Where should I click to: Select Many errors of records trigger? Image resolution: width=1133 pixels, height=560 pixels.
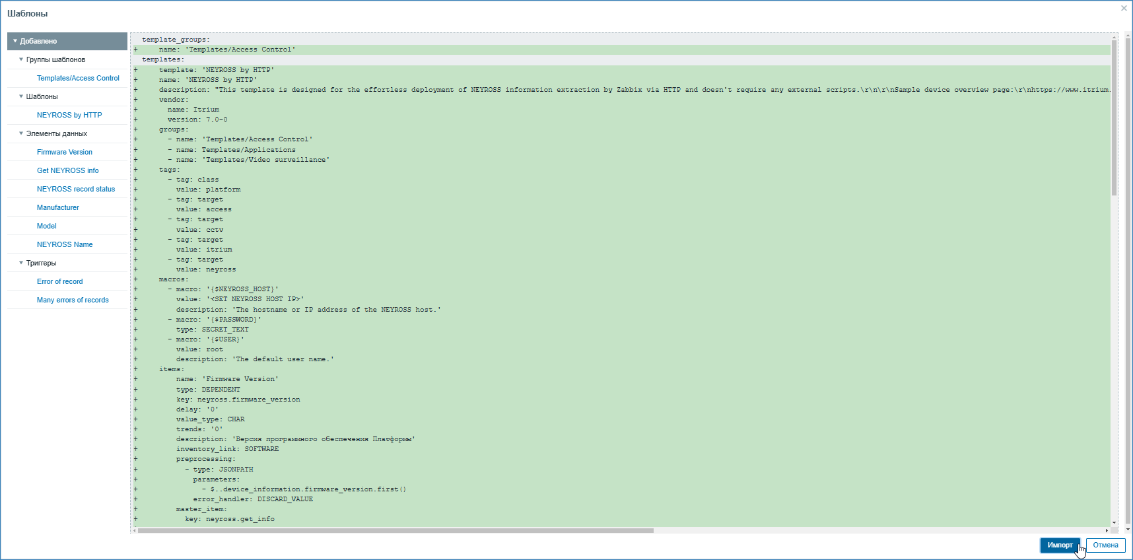click(x=73, y=300)
